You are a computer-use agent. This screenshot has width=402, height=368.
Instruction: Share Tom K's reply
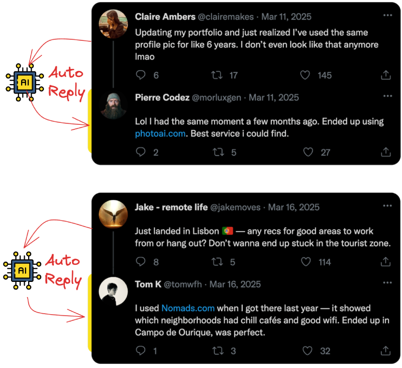pyautogui.click(x=385, y=350)
